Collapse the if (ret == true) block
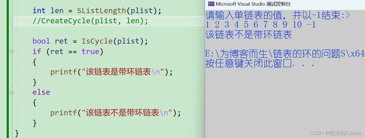This screenshot has width=365, height=138. point(12,52)
